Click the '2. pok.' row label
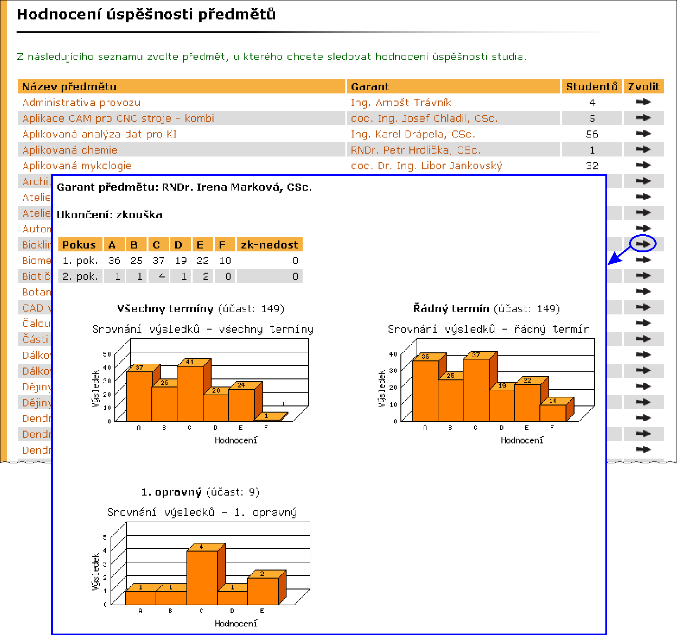 point(80,276)
